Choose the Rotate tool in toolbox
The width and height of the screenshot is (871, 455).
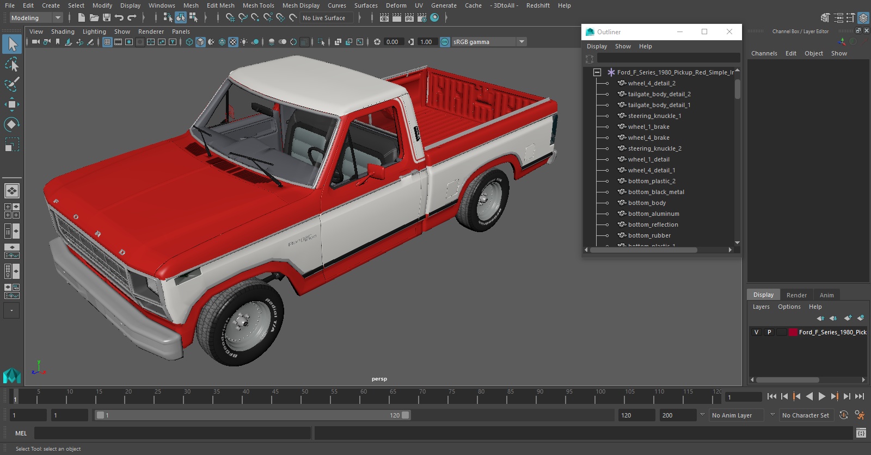click(11, 124)
